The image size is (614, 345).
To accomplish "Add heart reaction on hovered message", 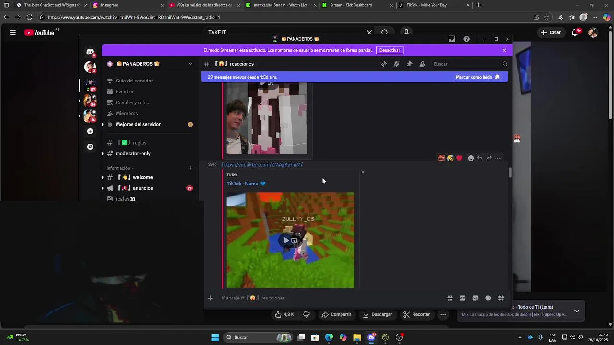I will click(460, 158).
